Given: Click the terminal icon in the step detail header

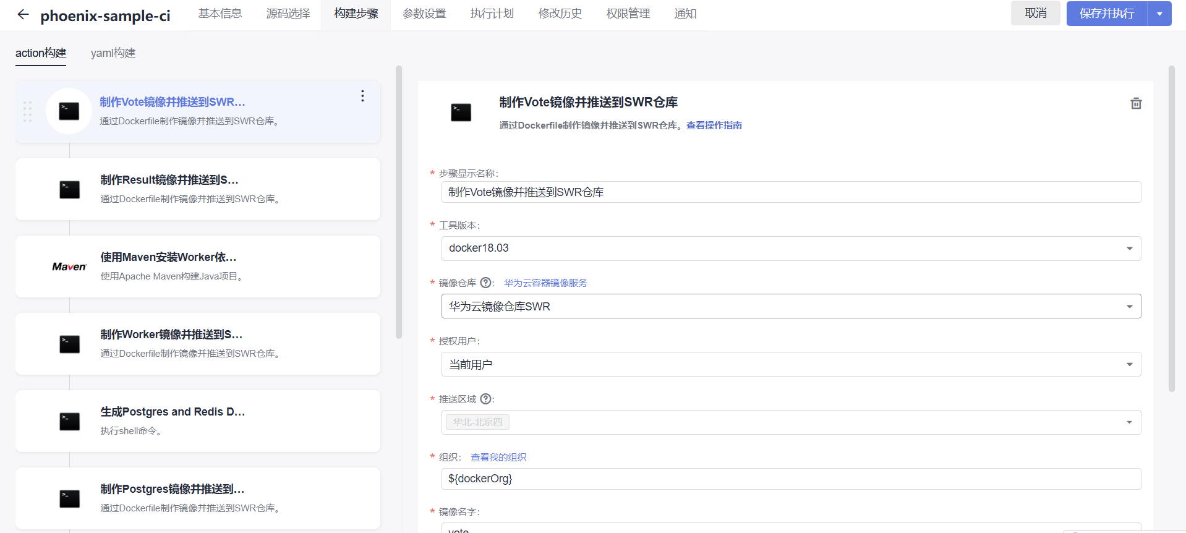Looking at the screenshot, I should (x=461, y=112).
